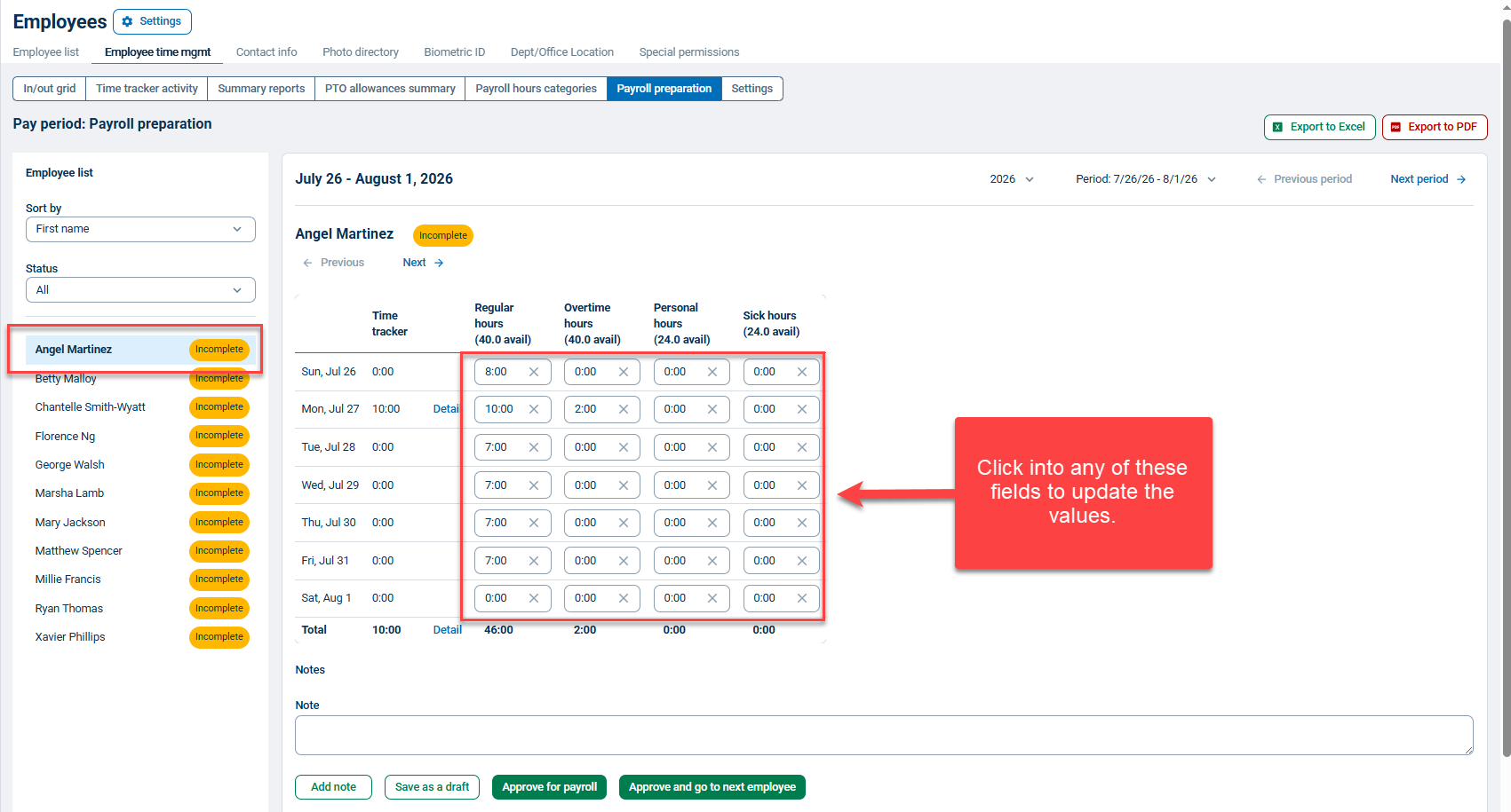Click Approve and go to next employee

pos(712,787)
